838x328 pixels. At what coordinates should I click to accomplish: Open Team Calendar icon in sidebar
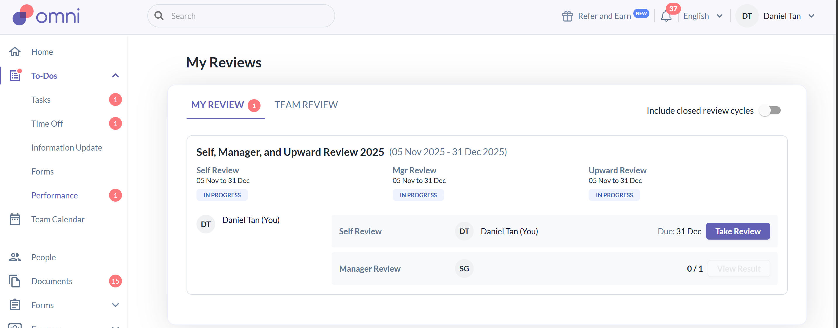pyautogui.click(x=15, y=219)
